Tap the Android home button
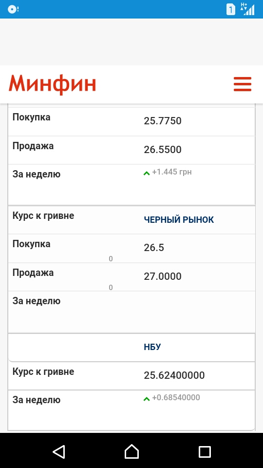 131,451
